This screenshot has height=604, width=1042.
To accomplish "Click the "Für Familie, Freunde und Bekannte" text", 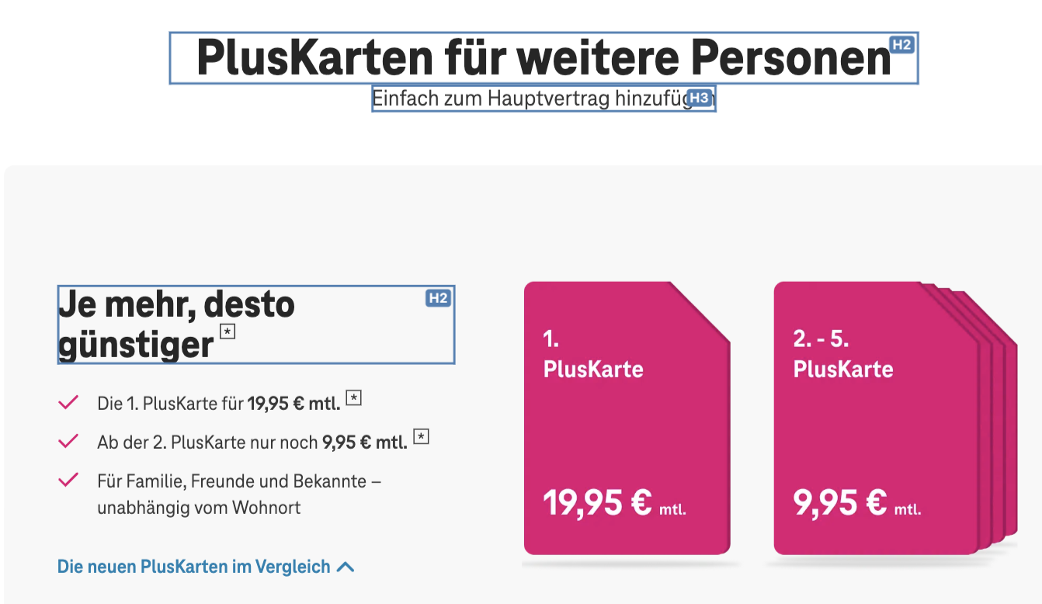I will click(x=239, y=481).
